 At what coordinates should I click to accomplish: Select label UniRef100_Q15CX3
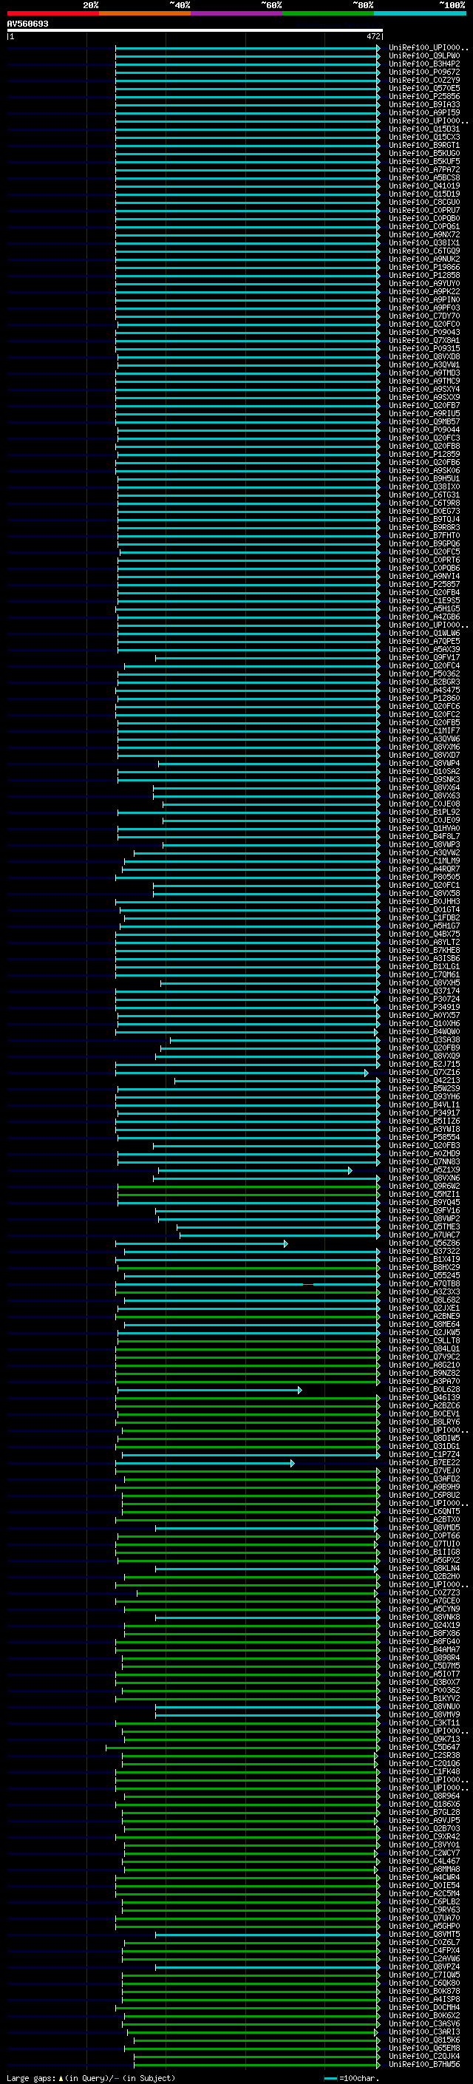pyautogui.click(x=424, y=137)
